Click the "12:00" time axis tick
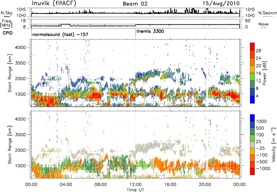277x192 pixels. pos(135,185)
